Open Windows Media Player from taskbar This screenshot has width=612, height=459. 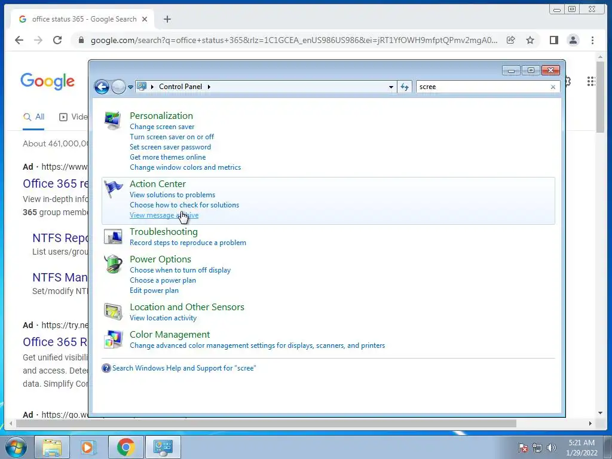(x=88, y=447)
